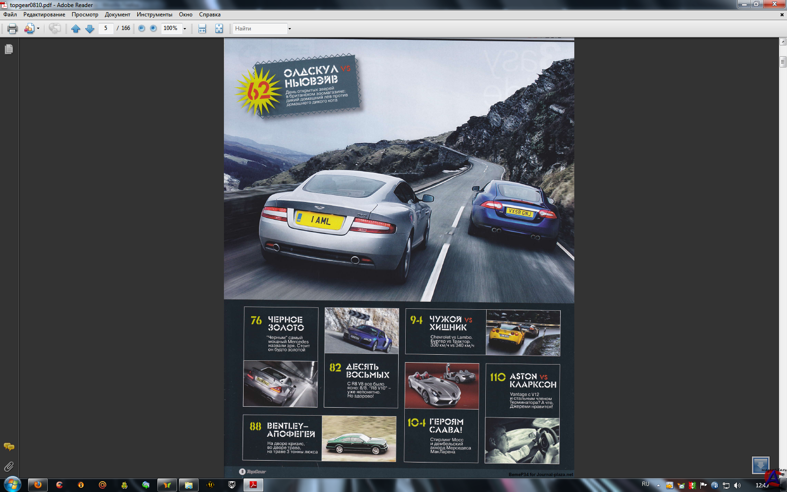Expand the 100% zoom level dropdown
Screen dimensions: 787x492
coord(185,29)
